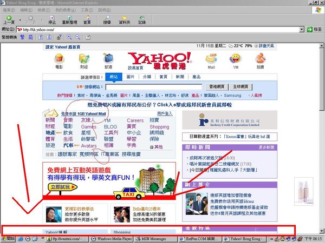The width and height of the screenshot is (325, 243).
Task: Click the page scrollbar up arrow
Action: 321,45
